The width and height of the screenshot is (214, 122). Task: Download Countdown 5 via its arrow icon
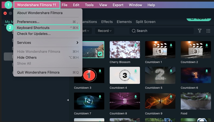pyautogui.click(x=171, y=71)
